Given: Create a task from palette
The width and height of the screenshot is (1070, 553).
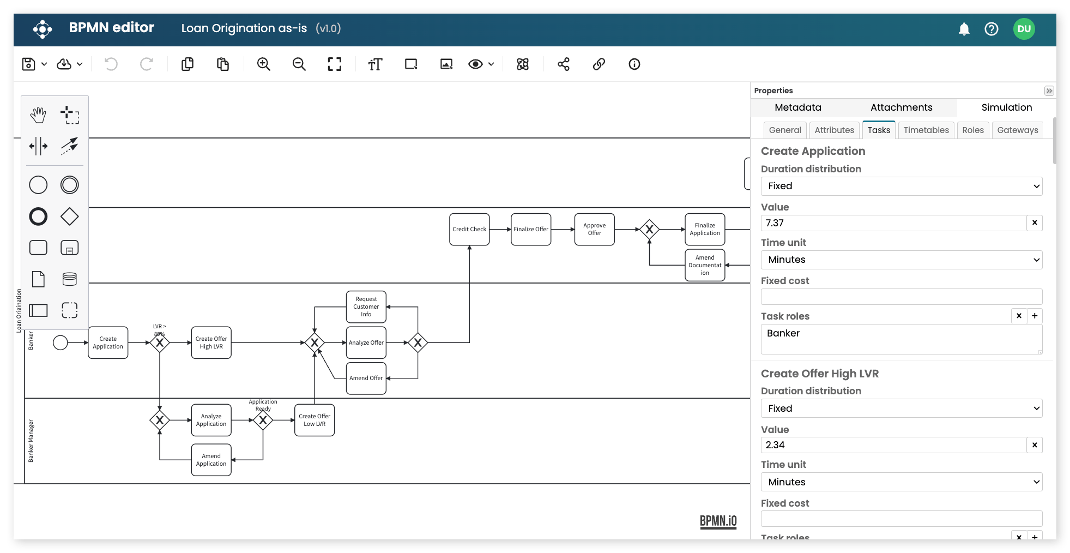Looking at the screenshot, I should click(x=38, y=248).
